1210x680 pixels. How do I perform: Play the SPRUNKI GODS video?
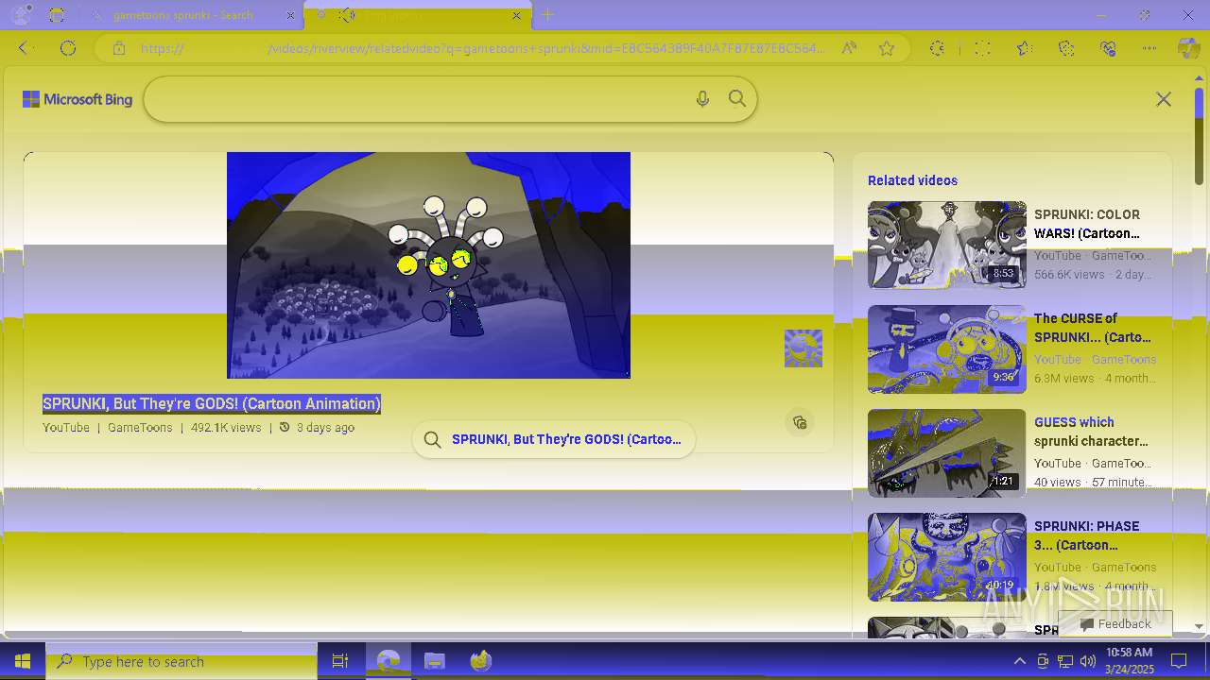[x=428, y=265]
